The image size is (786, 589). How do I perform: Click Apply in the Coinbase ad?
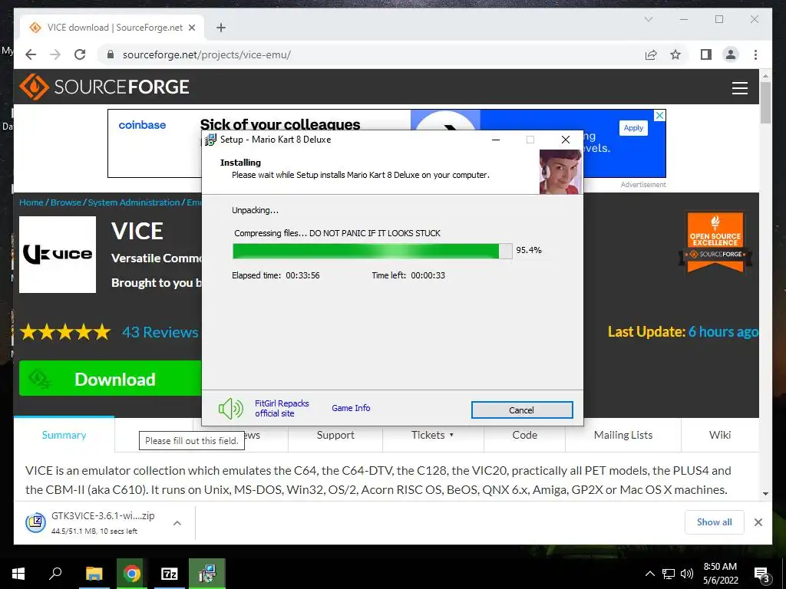633,128
